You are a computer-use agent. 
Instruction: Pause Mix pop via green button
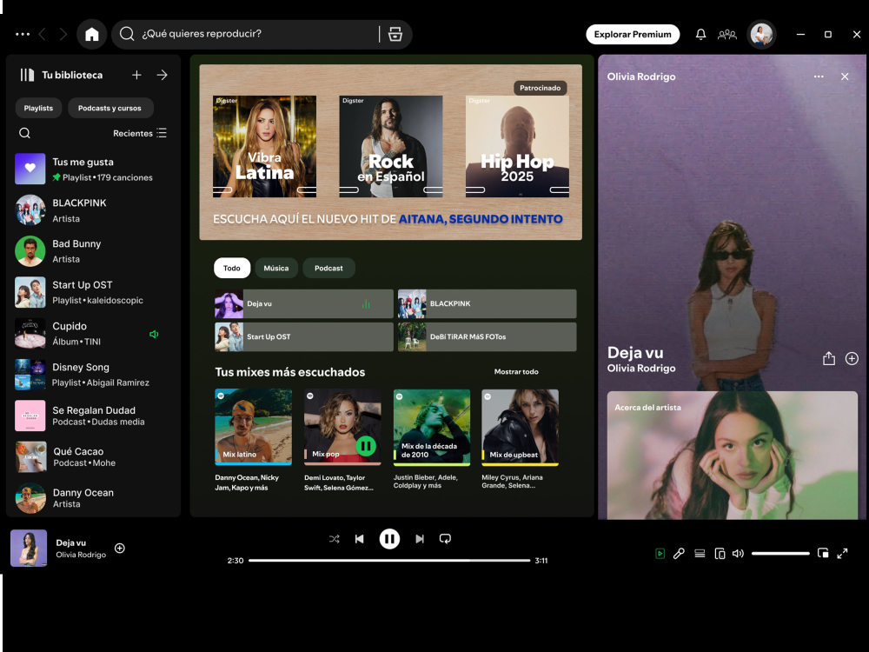[366, 446]
